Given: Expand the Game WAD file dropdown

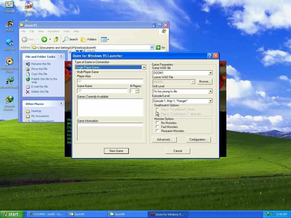Looking at the screenshot, I should pyautogui.click(x=210, y=73).
